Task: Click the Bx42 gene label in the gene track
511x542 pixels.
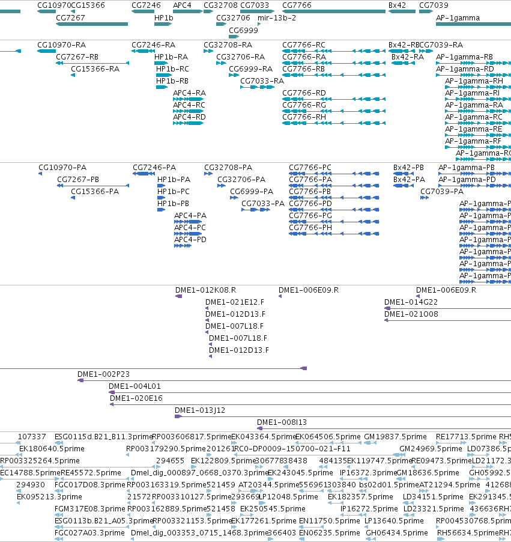Action: (x=398, y=5)
